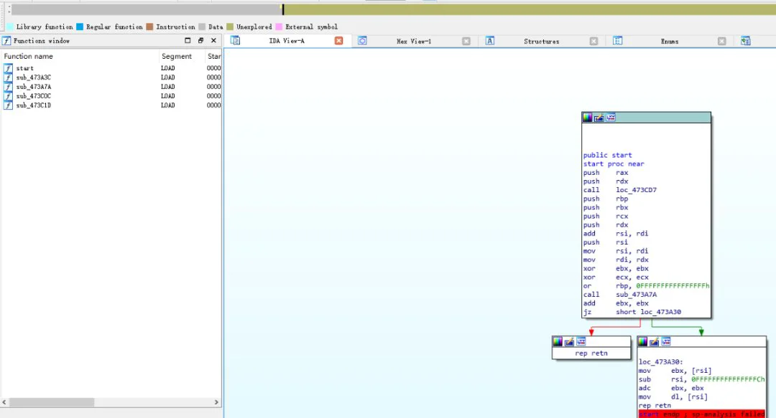Viewport: 776px width, 418px height.
Task: Close the Enums tab
Action: (x=722, y=42)
